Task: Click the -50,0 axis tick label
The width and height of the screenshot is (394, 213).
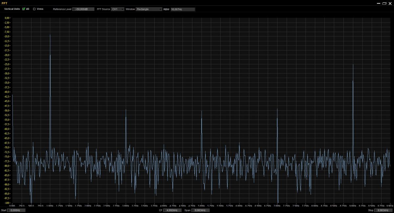Action: coord(7,110)
